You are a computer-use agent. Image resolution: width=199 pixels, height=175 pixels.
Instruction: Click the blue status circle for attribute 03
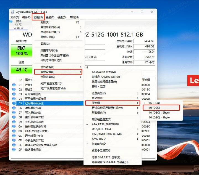pyautogui.click(x=14, y=94)
